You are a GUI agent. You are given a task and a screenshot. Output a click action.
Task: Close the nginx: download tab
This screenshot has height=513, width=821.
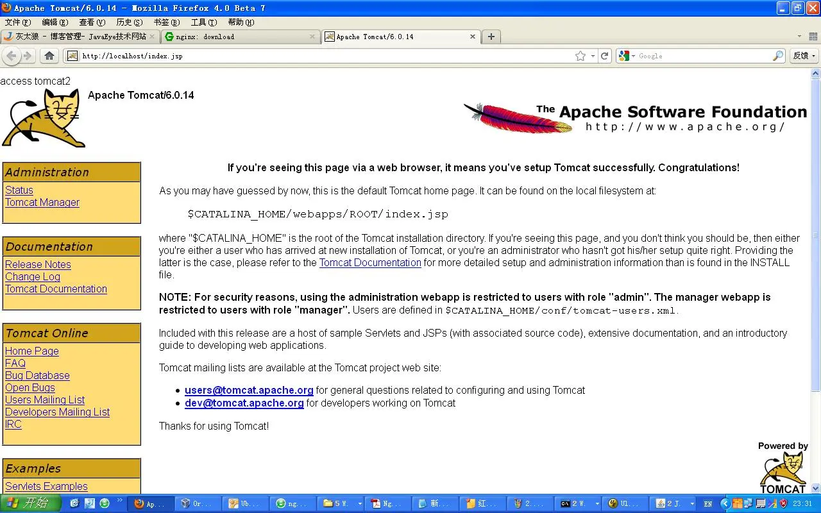pos(313,37)
